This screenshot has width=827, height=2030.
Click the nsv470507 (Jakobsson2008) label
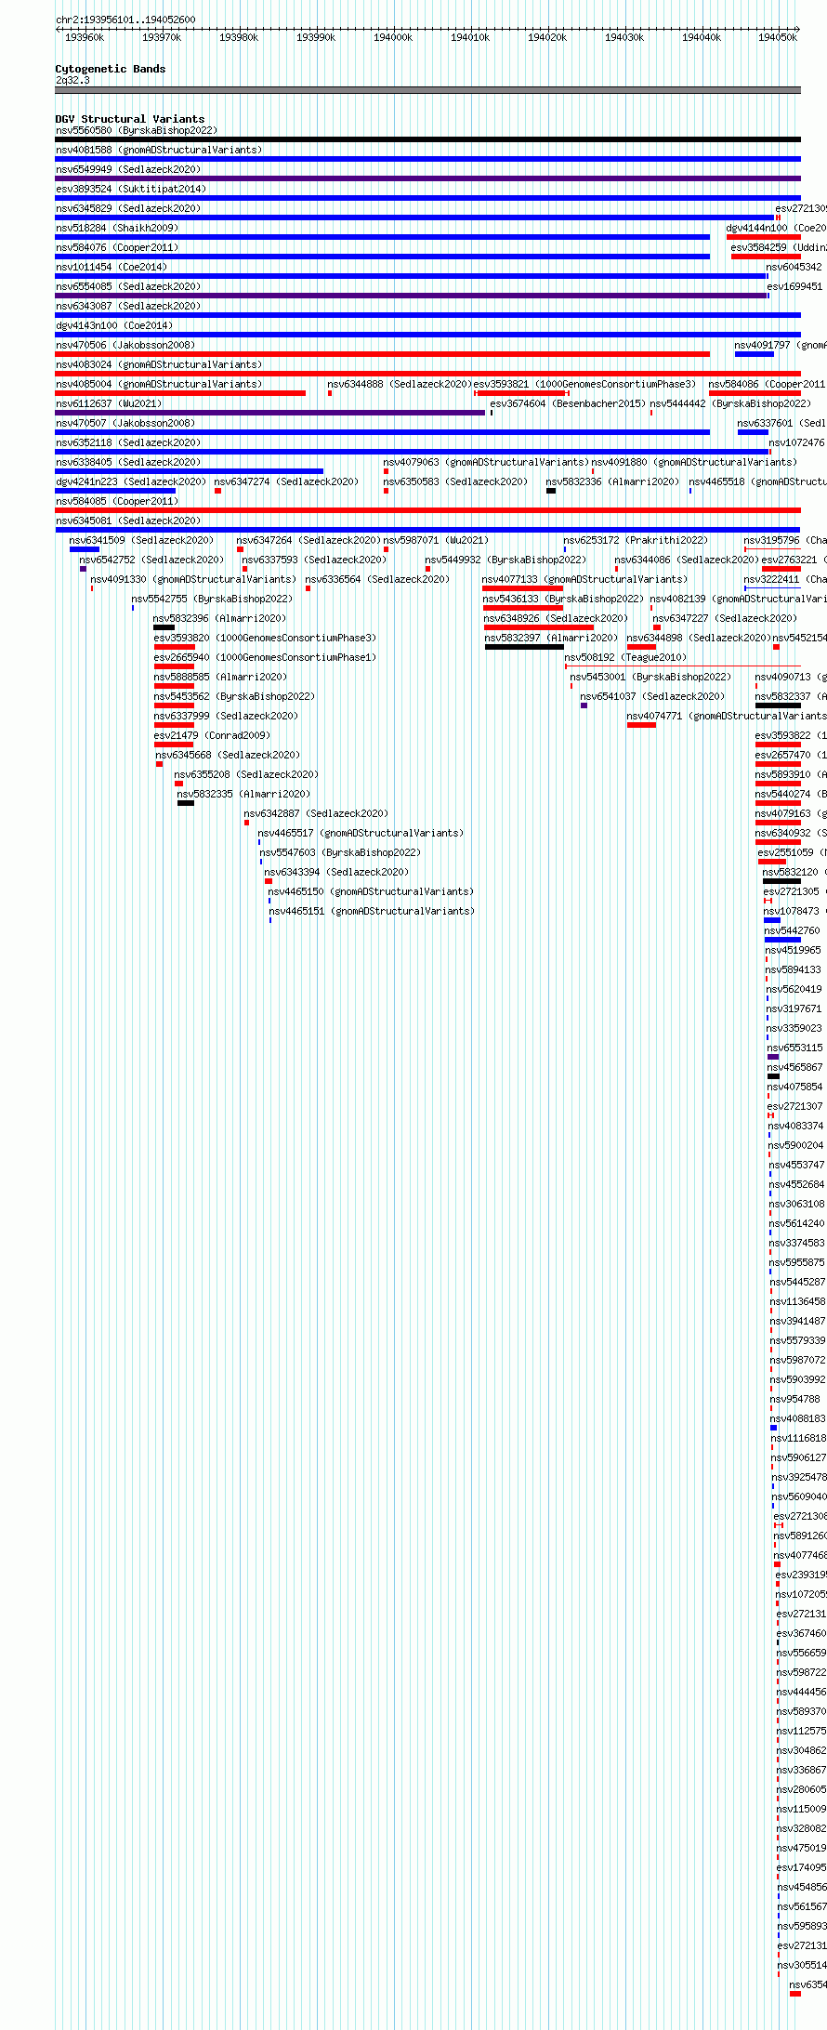(x=125, y=423)
